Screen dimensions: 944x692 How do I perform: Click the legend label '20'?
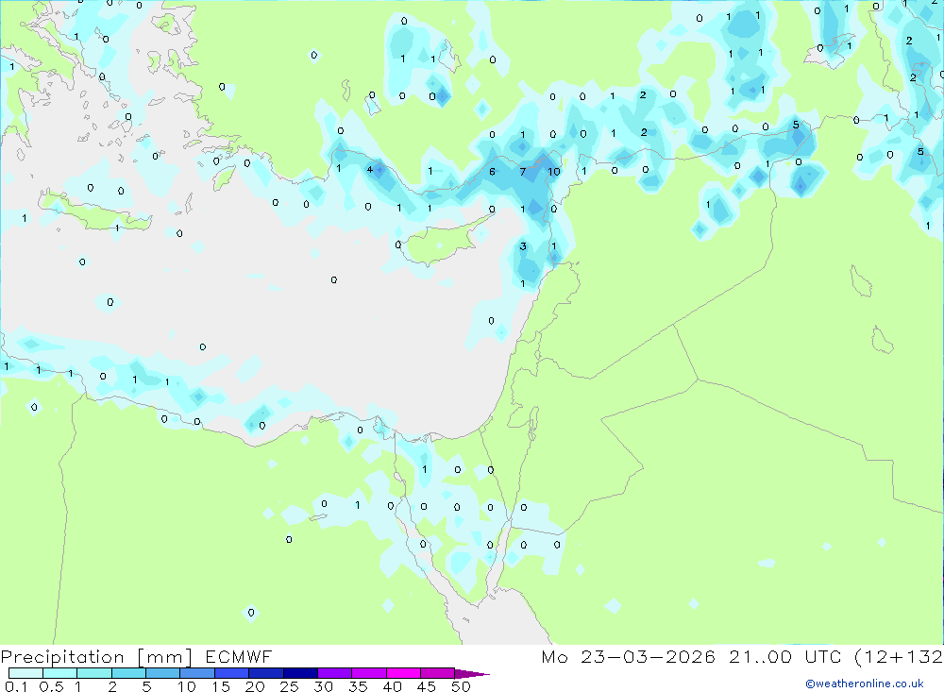[255, 686]
